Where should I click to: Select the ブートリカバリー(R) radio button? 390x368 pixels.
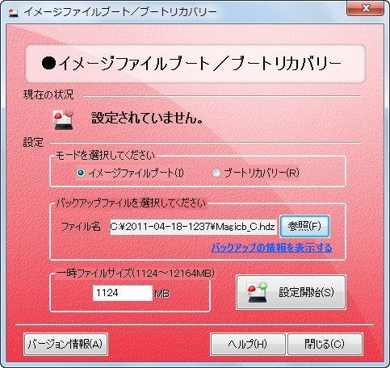click(x=216, y=173)
